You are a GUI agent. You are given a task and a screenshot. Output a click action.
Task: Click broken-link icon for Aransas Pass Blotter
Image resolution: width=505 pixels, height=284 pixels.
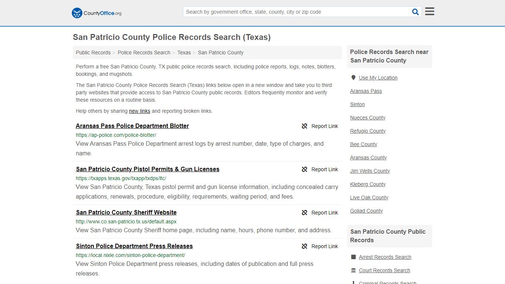305,126
